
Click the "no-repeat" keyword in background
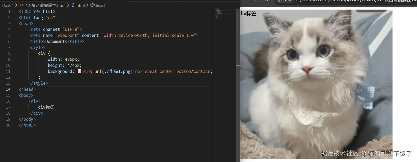coord(146,72)
